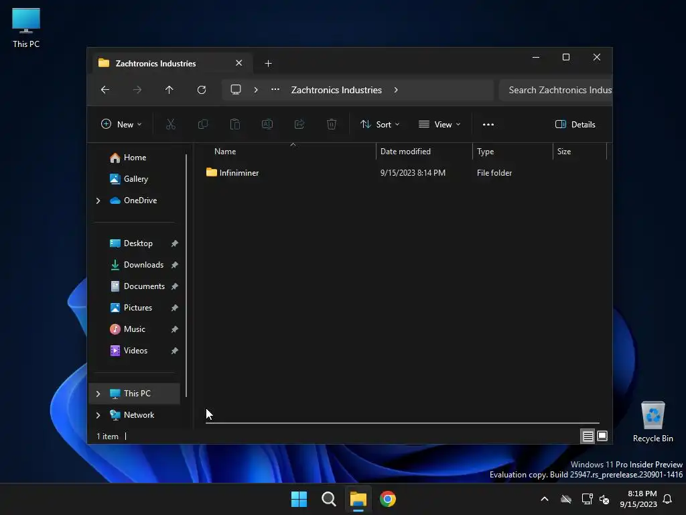Click Zachtronics Industries breadcrumb segment
686x515 pixels.
(336, 90)
